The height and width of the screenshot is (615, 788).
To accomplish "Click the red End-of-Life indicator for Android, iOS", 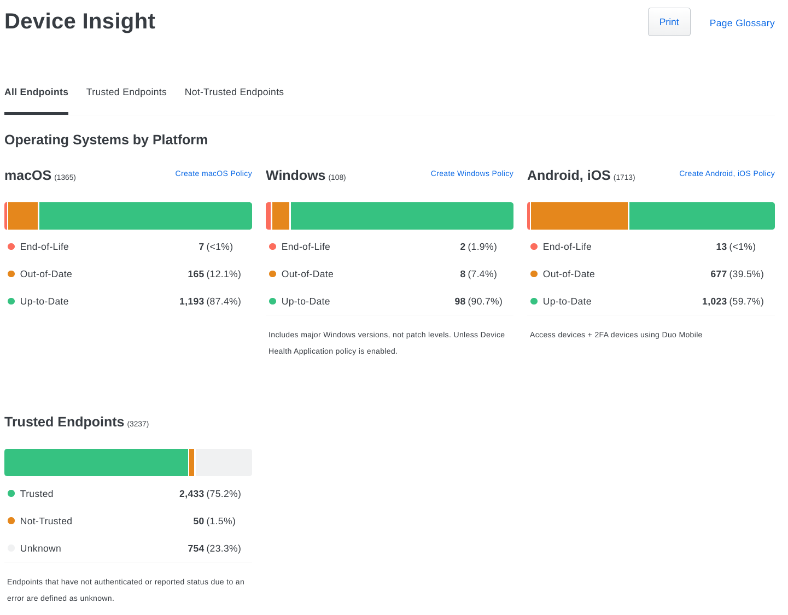I will pos(534,247).
